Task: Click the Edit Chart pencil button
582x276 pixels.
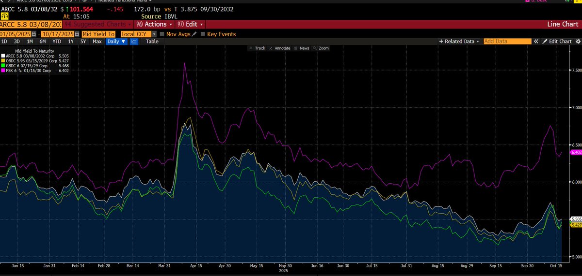Action: (x=557, y=42)
